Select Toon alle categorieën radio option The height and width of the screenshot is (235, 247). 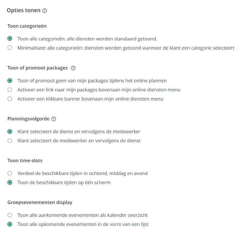click(x=10, y=39)
